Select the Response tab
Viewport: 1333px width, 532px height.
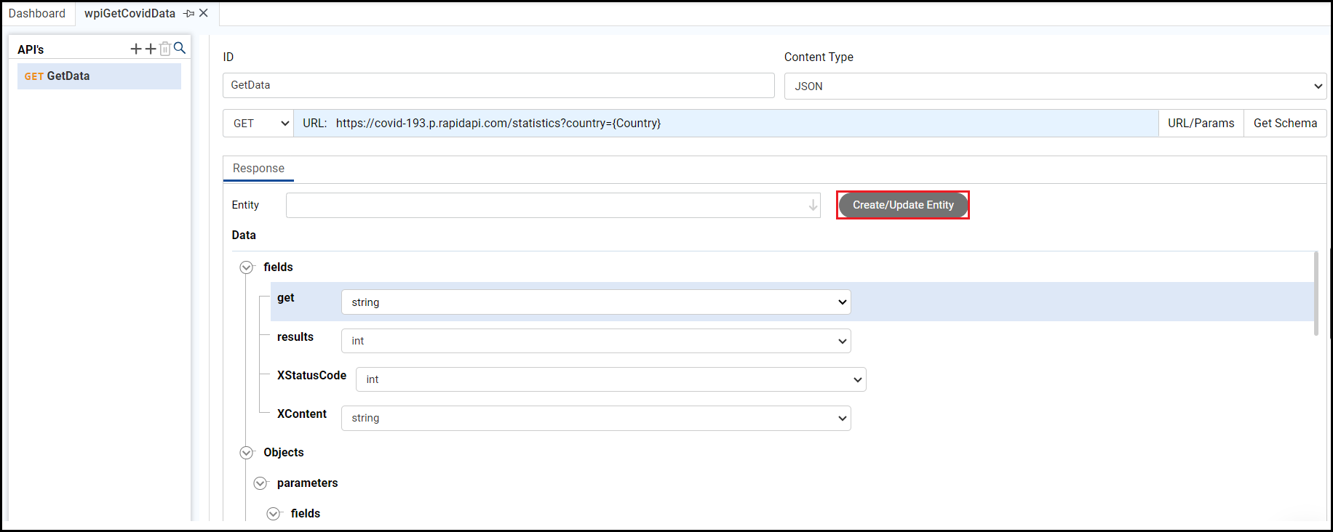pos(258,169)
